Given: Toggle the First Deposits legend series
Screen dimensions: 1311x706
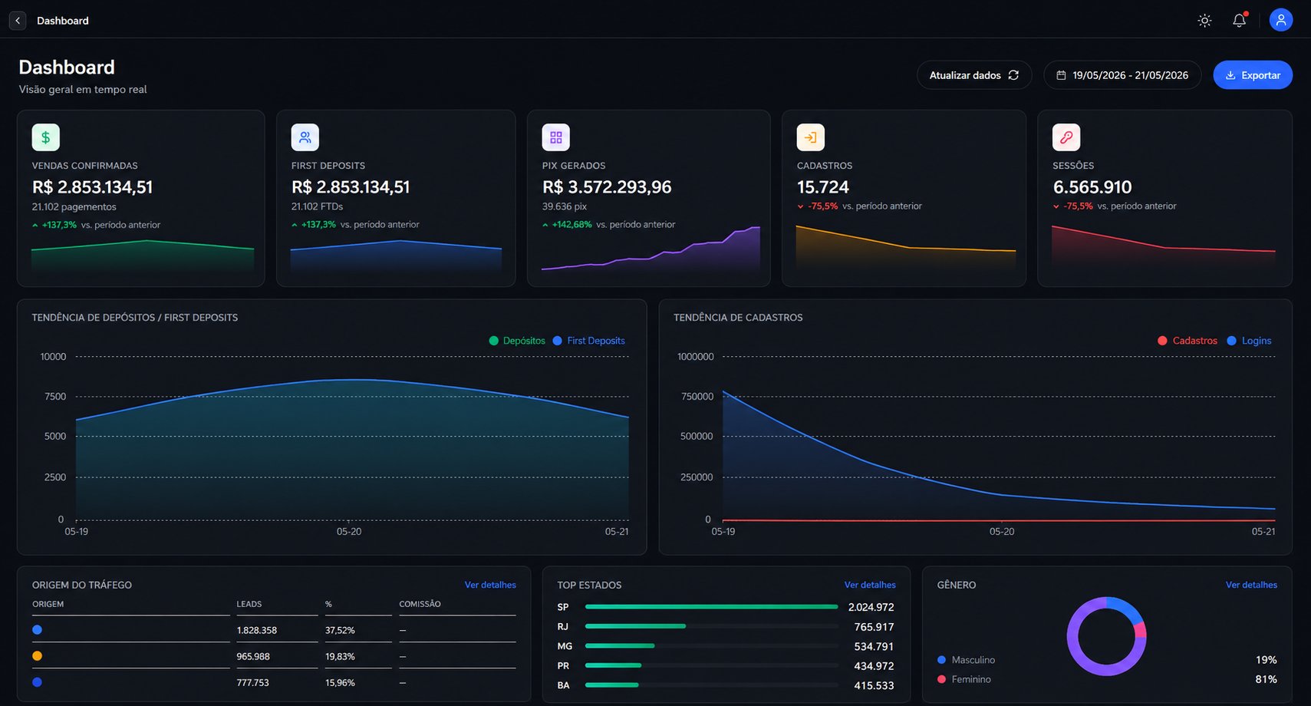Looking at the screenshot, I should (588, 341).
